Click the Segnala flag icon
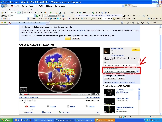Viewport: 162px width, 122px height. point(87,106)
